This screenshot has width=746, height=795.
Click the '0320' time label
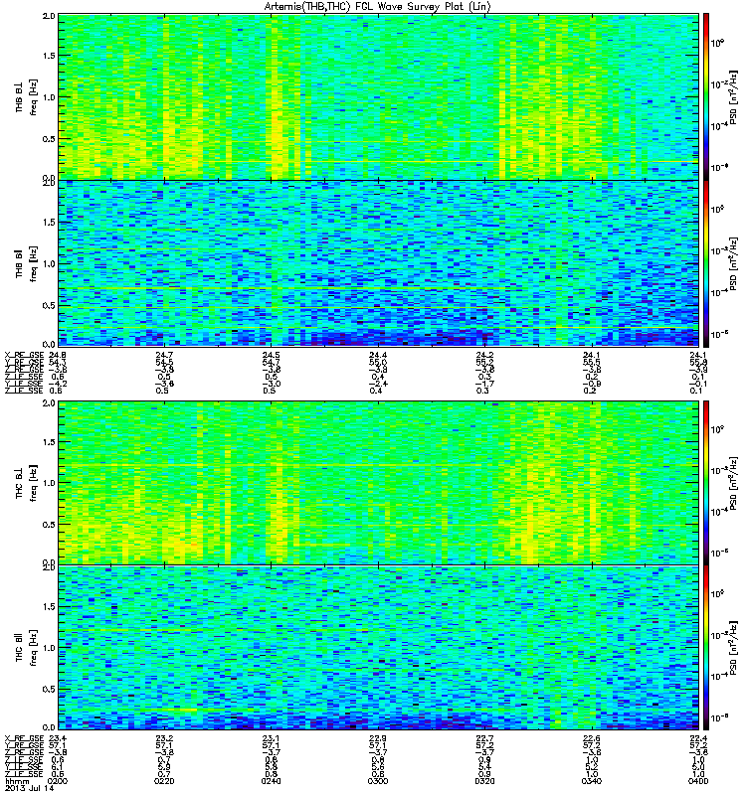point(484,781)
